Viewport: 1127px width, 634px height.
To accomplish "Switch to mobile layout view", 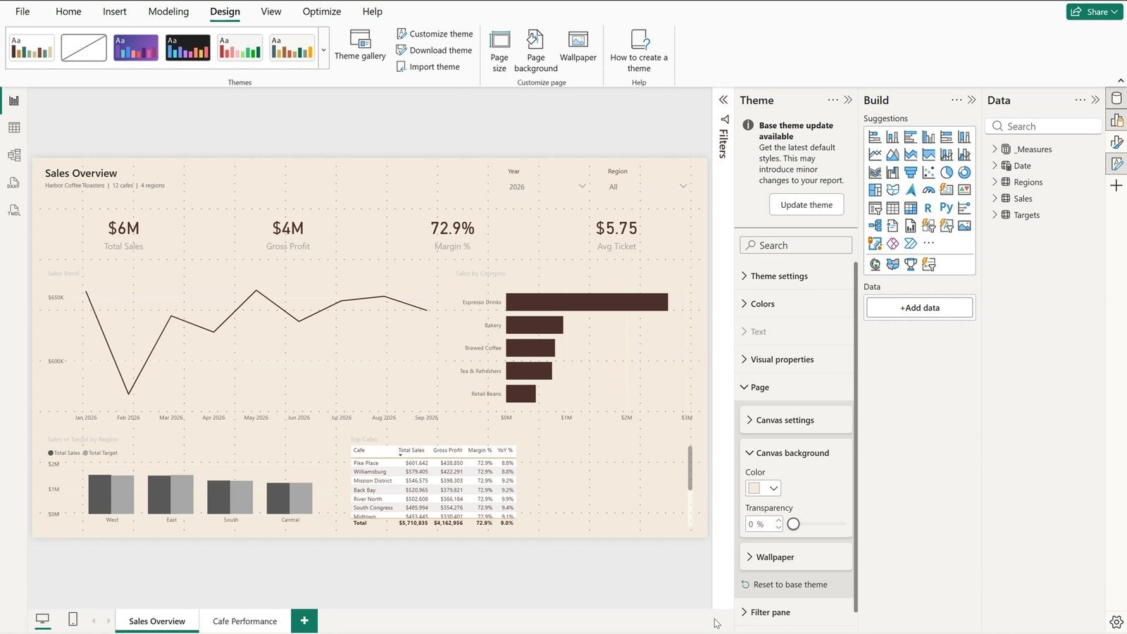I will (73, 619).
